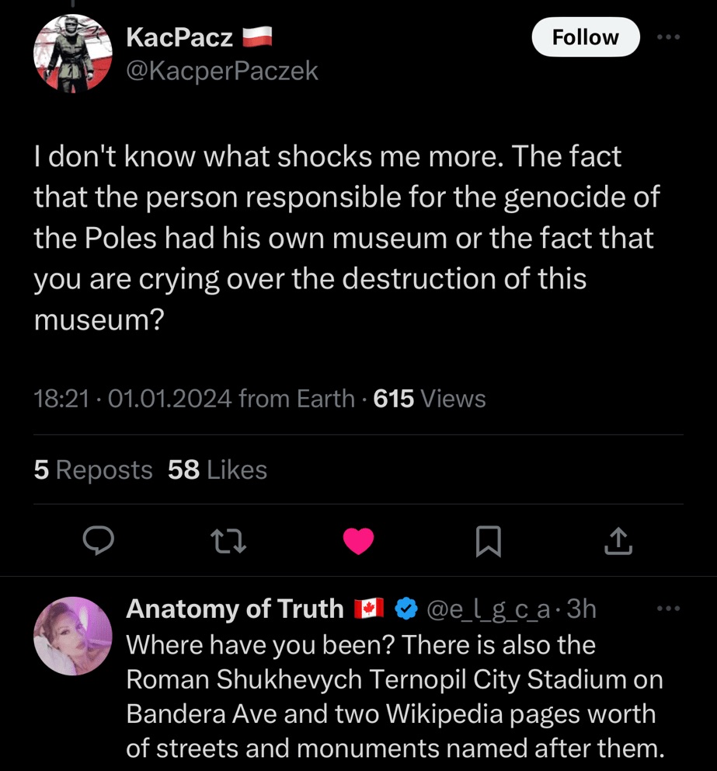Click the 3h timestamp on the reply
This screenshot has width=717, height=771.
(x=582, y=609)
